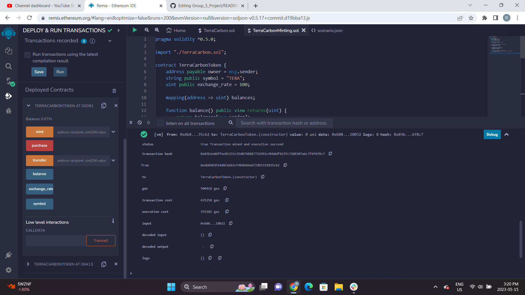Clear the console with the block icon
This screenshot has width=525, height=295.
click(139, 123)
